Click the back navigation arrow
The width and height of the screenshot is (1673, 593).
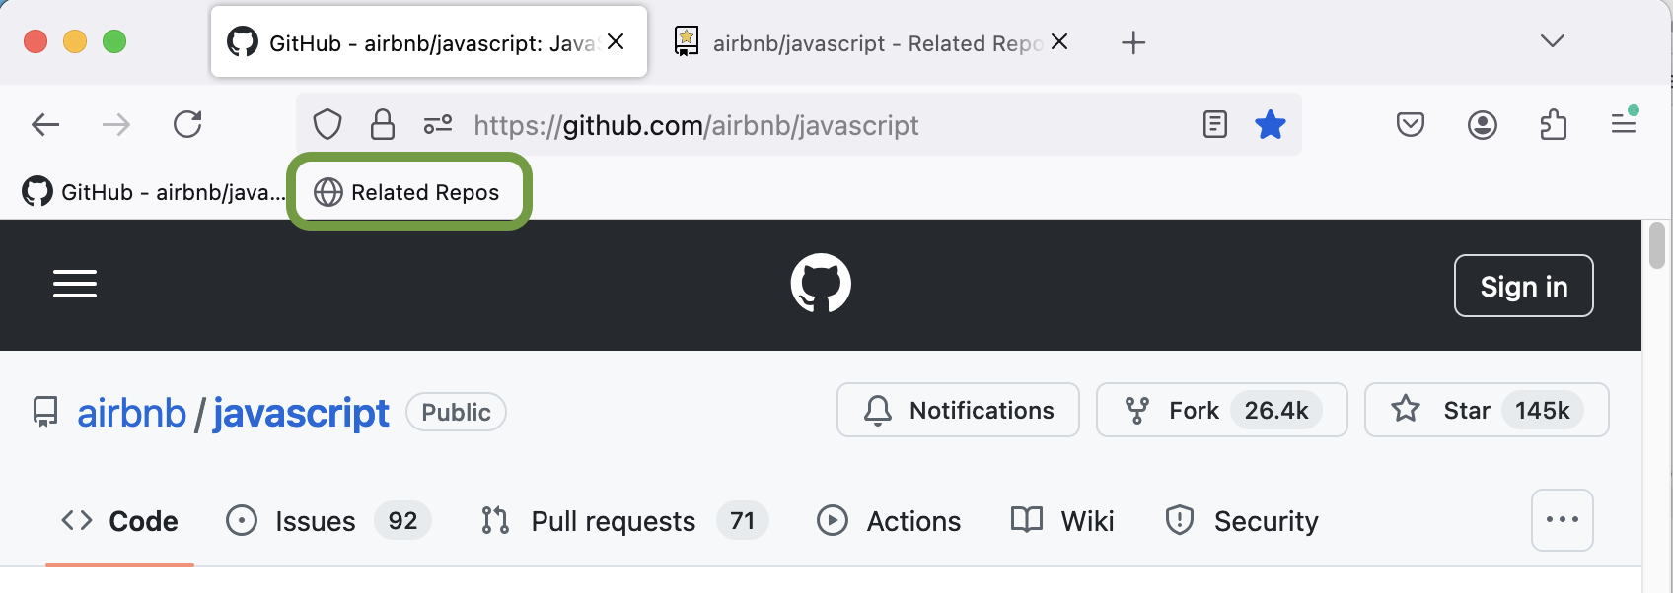click(45, 124)
